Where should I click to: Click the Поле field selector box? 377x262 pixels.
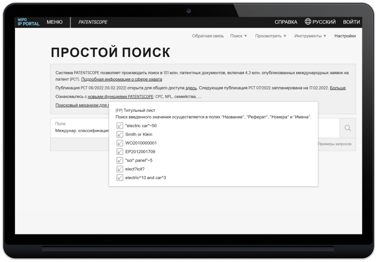pos(80,128)
